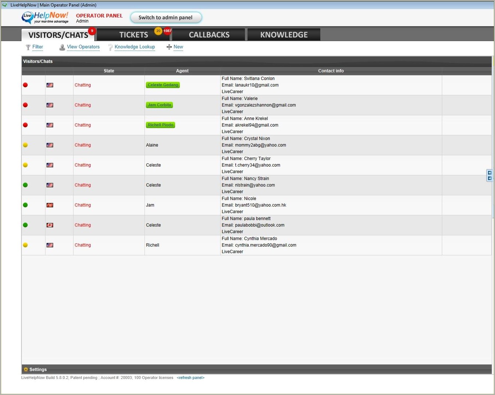Select the Jam Corbita agent badge
This screenshot has height=395, width=495.
159,105
